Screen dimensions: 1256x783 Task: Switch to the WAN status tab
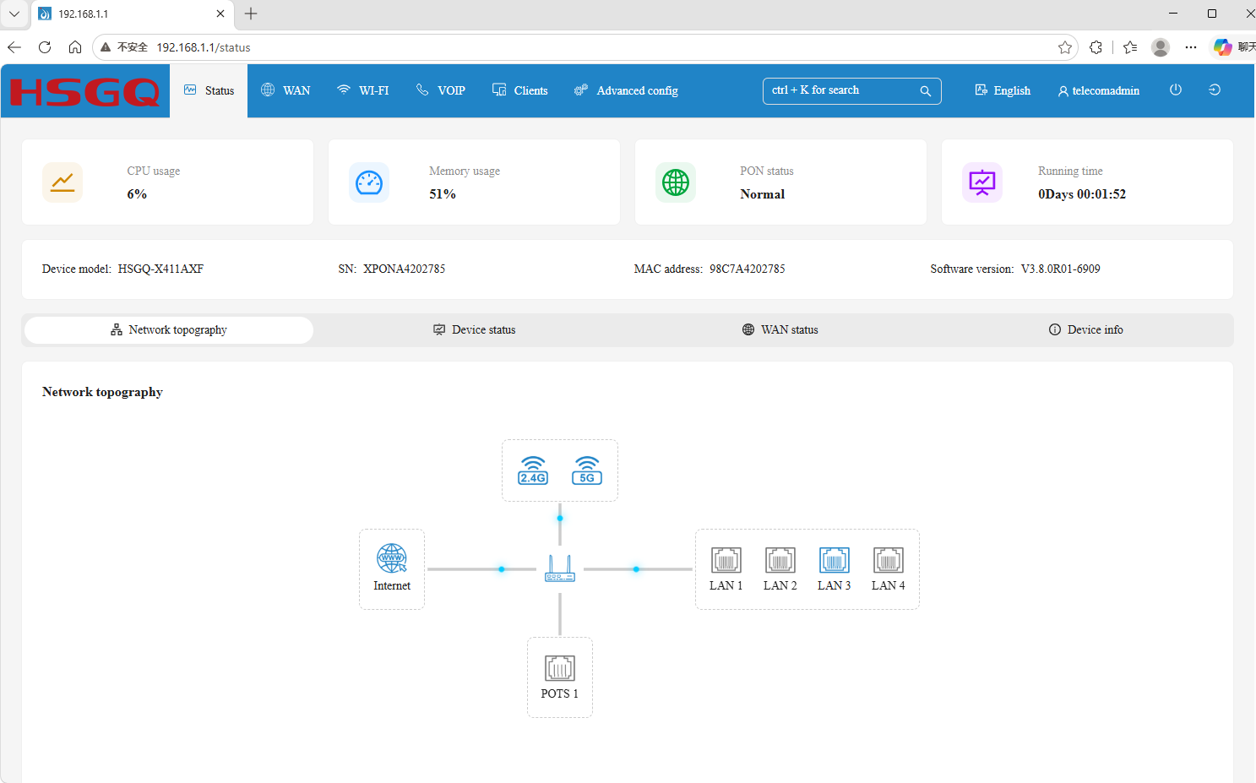pyautogui.click(x=780, y=330)
